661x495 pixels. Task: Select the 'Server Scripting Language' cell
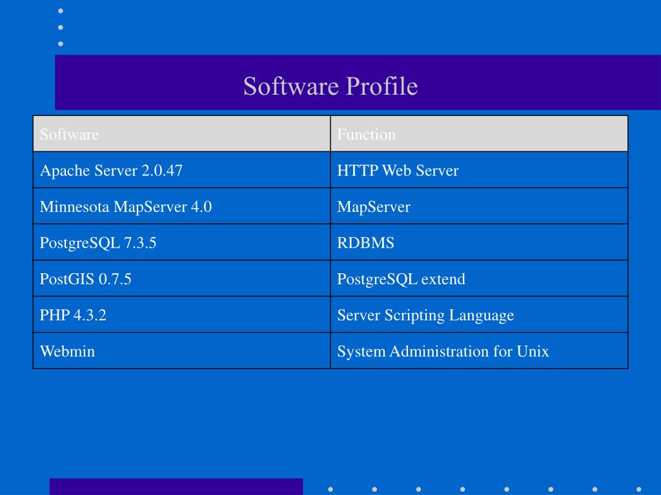pyautogui.click(x=480, y=315)
